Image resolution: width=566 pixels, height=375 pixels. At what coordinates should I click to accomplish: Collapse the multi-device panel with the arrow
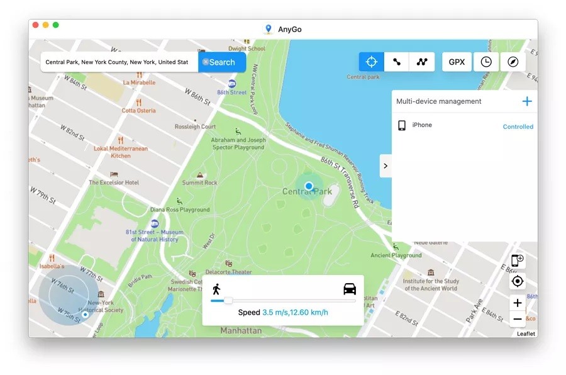(386, 166)
